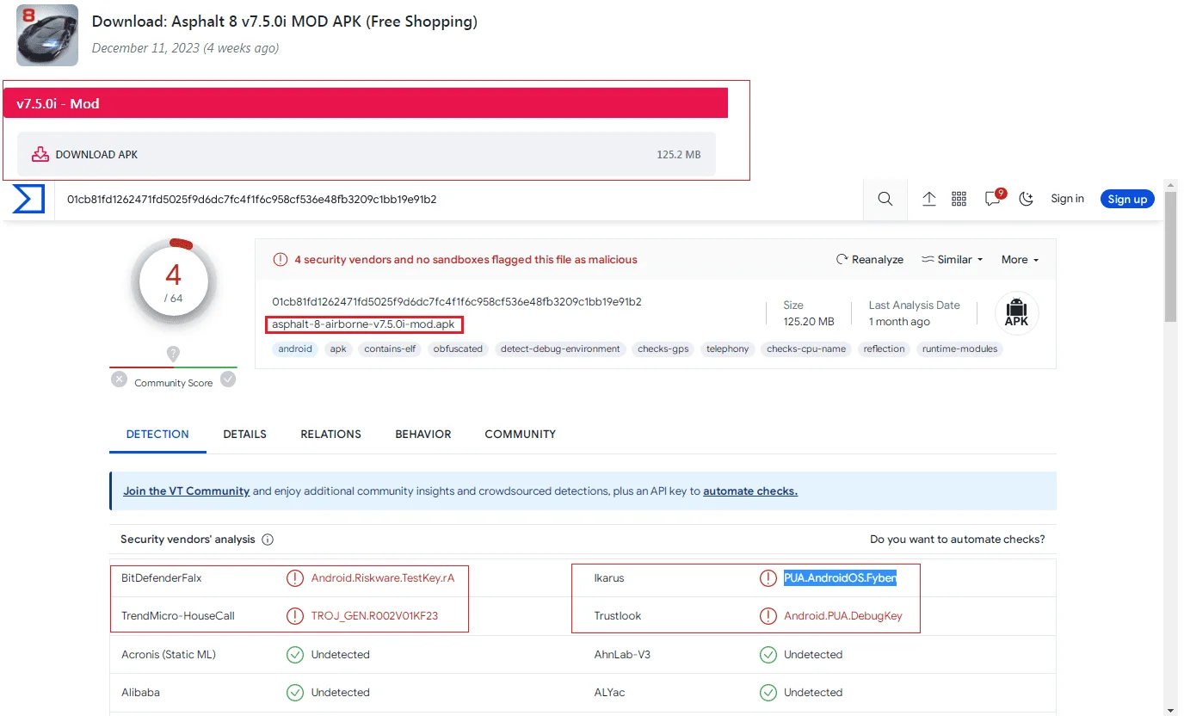Click the Ikarus detection alert icon

coord(768,578)
